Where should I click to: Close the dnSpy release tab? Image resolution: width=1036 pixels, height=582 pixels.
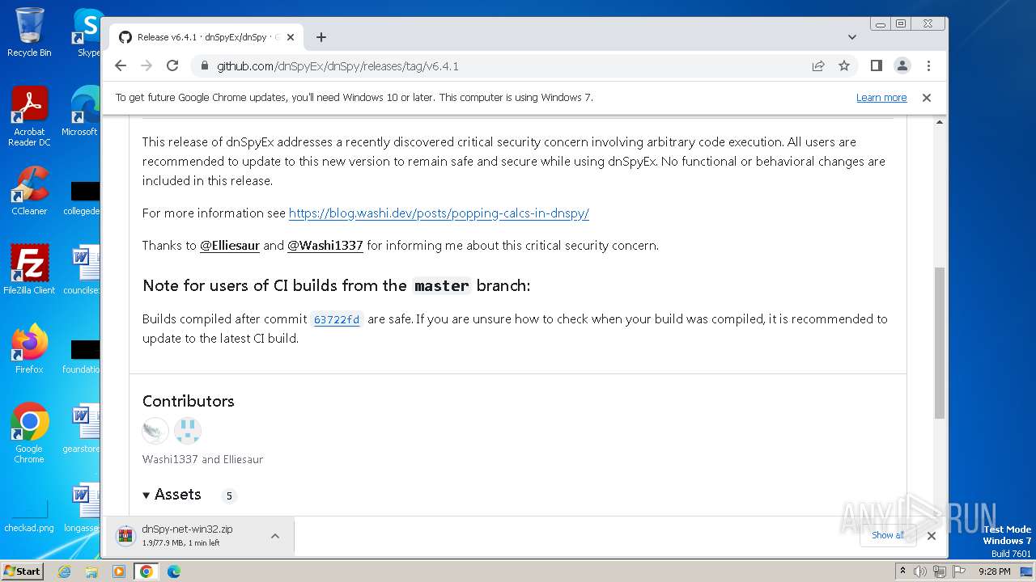(291, 37)
